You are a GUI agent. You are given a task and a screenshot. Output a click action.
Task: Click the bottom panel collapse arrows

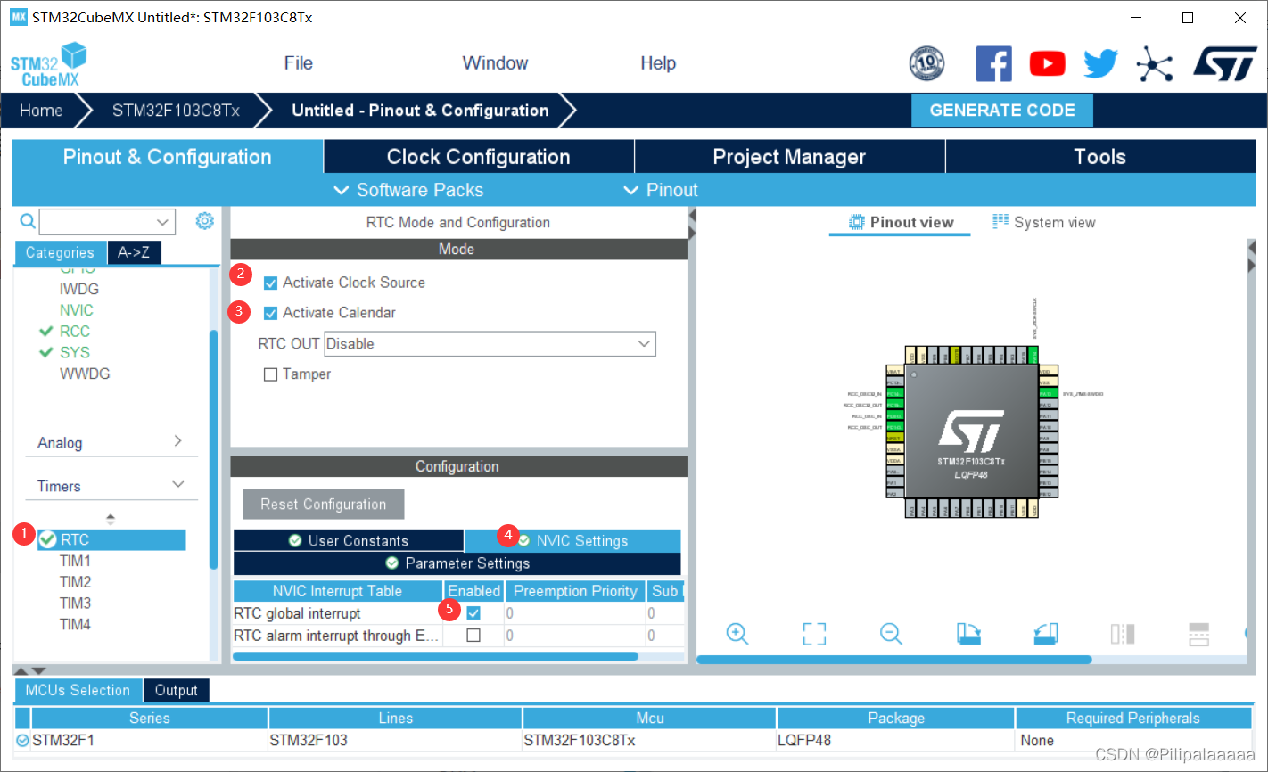click(29, 670)
